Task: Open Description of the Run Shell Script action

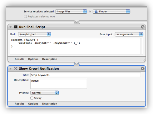Action: coord(50,59)
